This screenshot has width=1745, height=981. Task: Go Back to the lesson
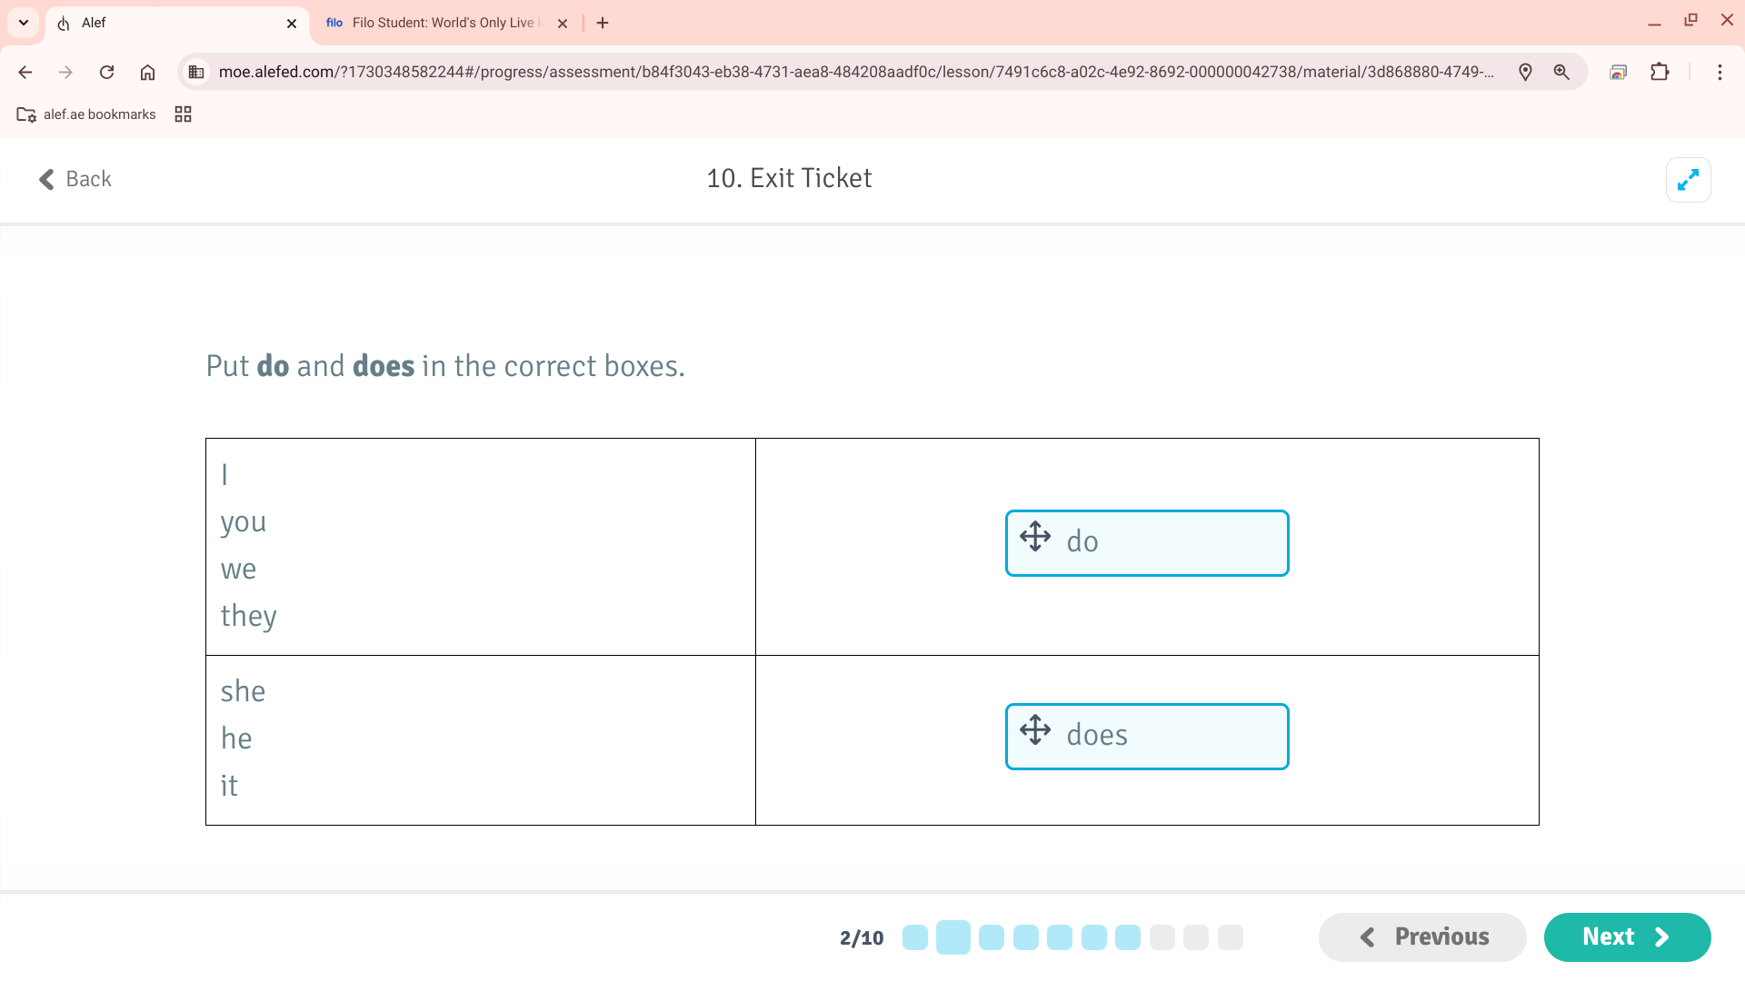click(x=75, y=179)
